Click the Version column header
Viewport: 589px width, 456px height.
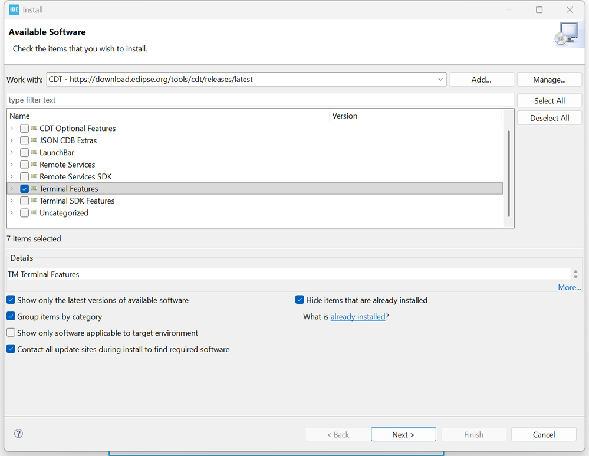point(415,116)
